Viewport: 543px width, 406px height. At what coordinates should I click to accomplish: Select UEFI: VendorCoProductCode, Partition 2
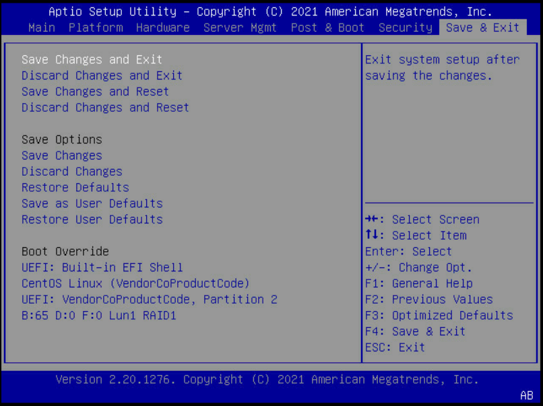[150, 300]
